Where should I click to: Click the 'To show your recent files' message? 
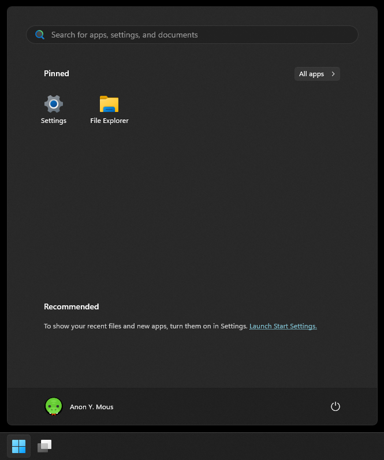[146, 326]
